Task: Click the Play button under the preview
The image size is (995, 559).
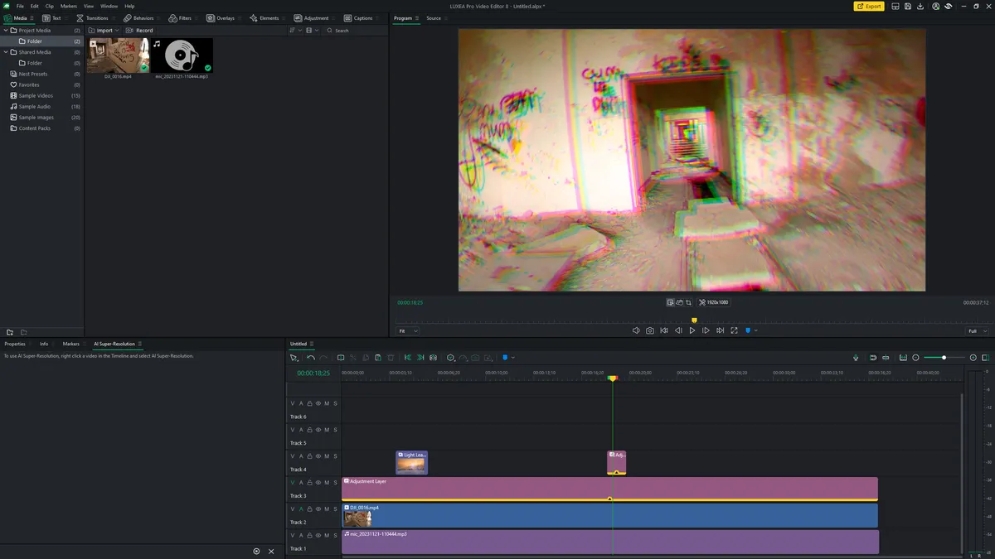Action: tap(692, 330)
